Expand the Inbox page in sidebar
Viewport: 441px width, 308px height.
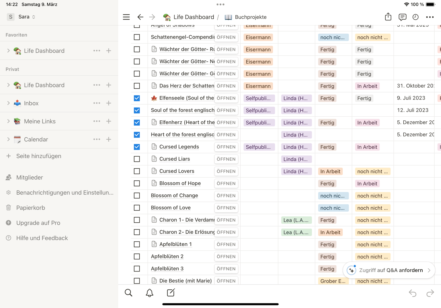coord(8,103)
